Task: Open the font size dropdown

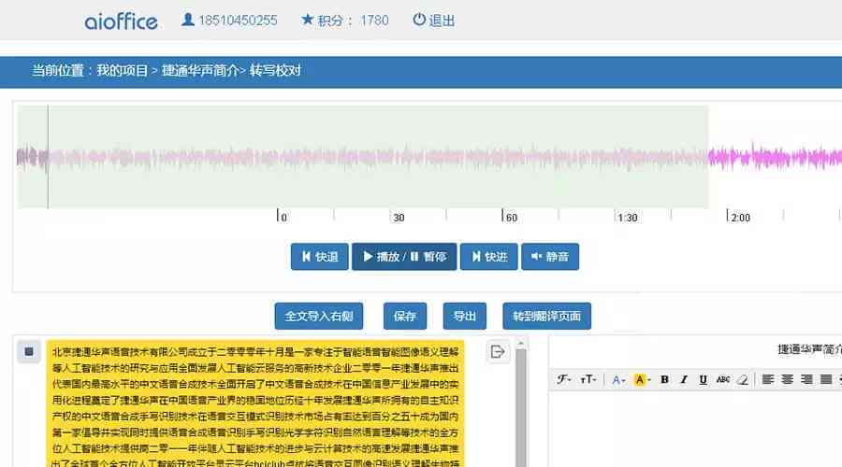Action: click(588, 379)
